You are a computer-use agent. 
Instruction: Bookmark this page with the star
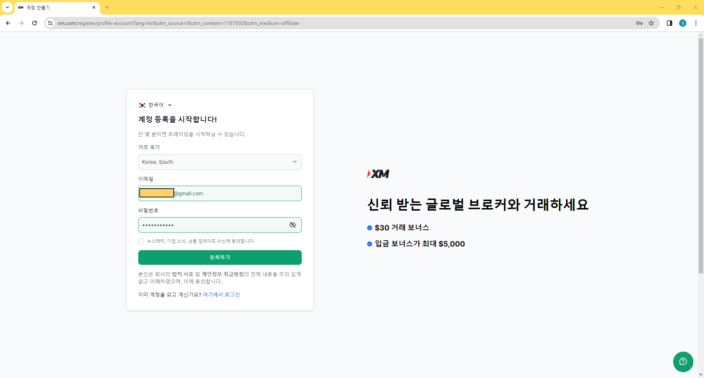pyautogui.click(x=651, y=23)
